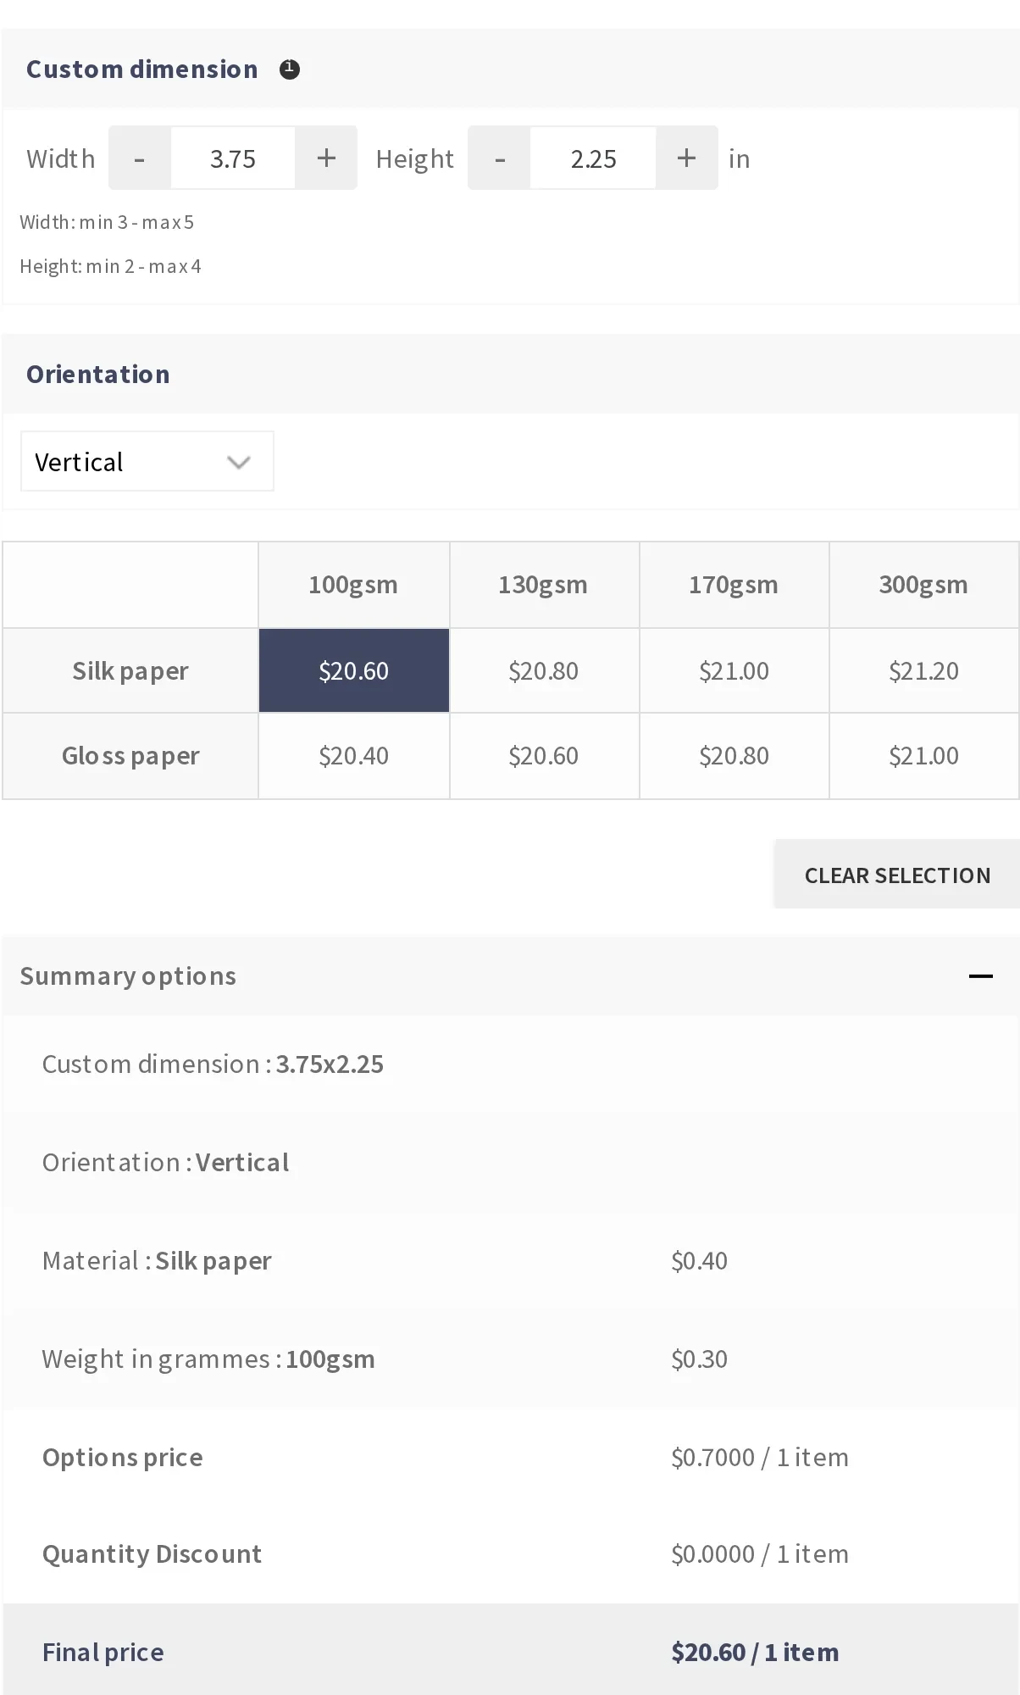The height and width of the screenshot is (1695, 1020).
Task: Click the Material price $0.40
Action: pyautogui.click(x=699, y=1261)
